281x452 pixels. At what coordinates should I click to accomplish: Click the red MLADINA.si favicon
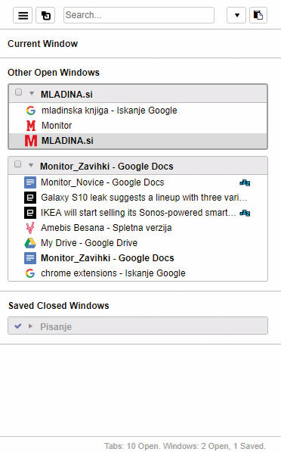(x=31, y=141)
